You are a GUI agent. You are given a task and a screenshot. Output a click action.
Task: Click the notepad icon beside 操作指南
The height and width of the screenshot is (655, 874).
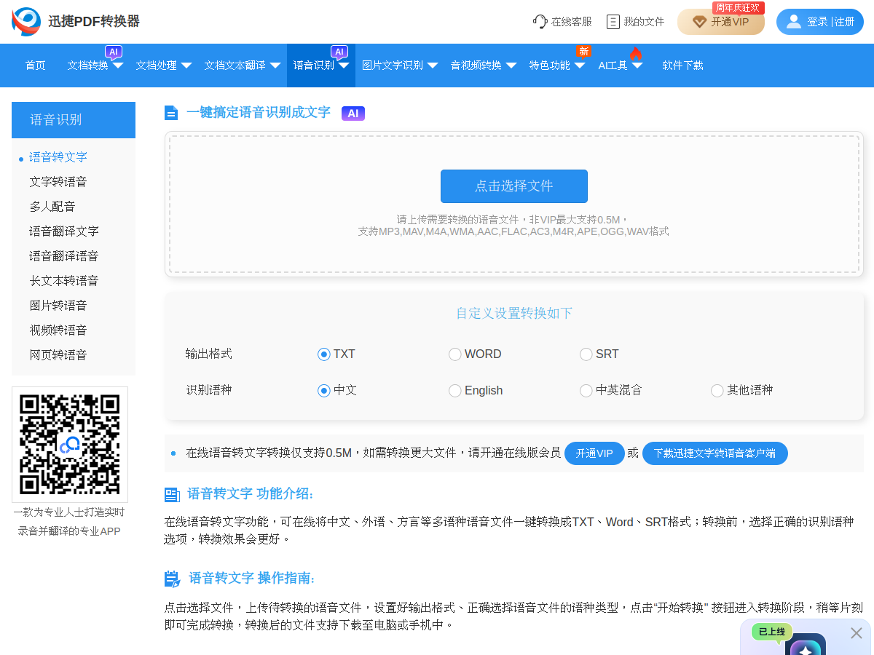(x=173, y=579)
